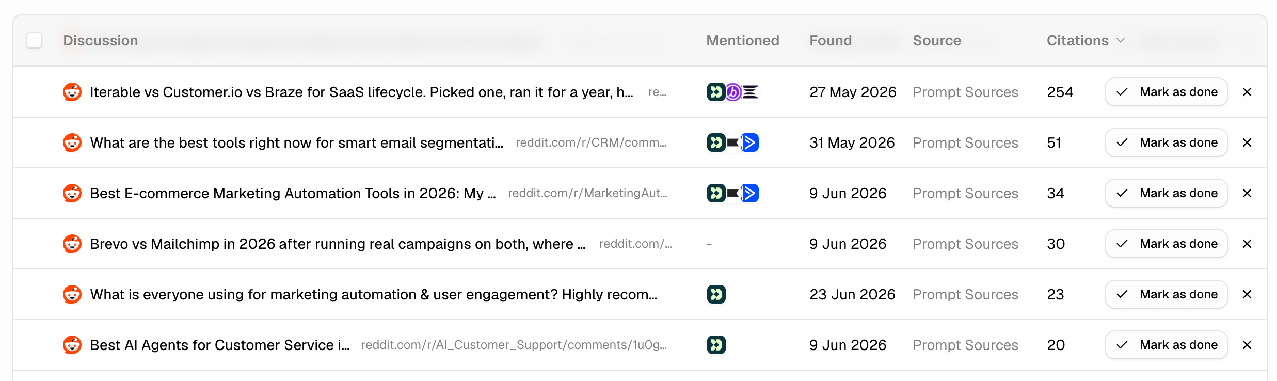Click citation count 254
Viewport: 1277px width, 381px height.
pyautogui.click(x=1060, y=92)
